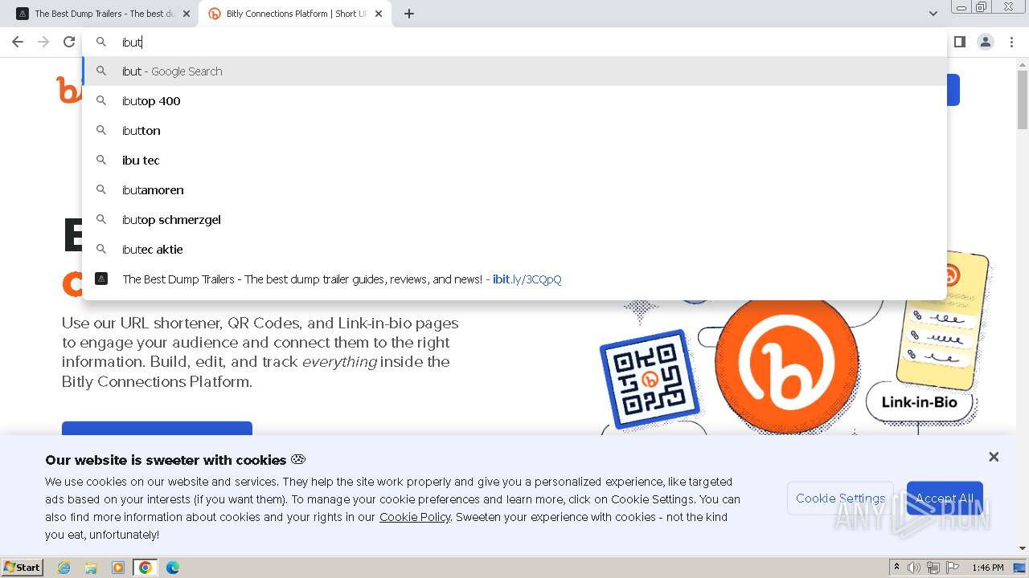Go back to the previous page
The height and width of the screenshot is (578, 1029).
pyautogui.click(x=18, y=42)
